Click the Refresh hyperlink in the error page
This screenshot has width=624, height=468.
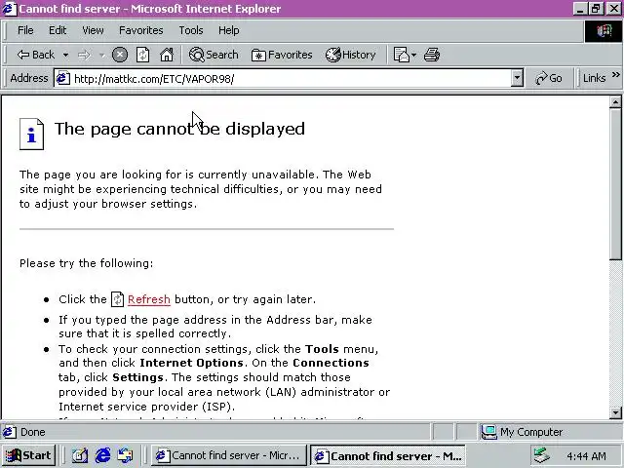pyautogui.click(x=149, y=299)
